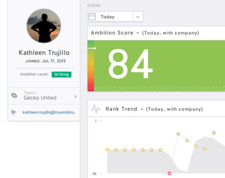
Task: Click the calendar icon in date selector
Action: [92, 17]
